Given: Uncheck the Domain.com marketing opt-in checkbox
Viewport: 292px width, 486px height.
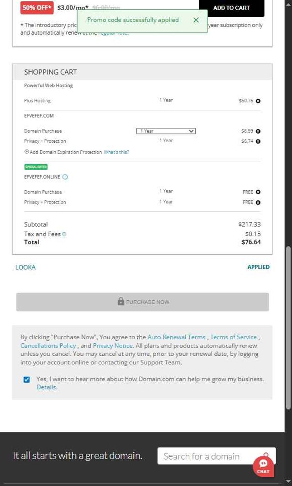Looking at the screenshot, I should click(26, 379).
